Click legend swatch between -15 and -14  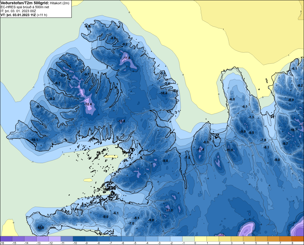click(19, 239)
